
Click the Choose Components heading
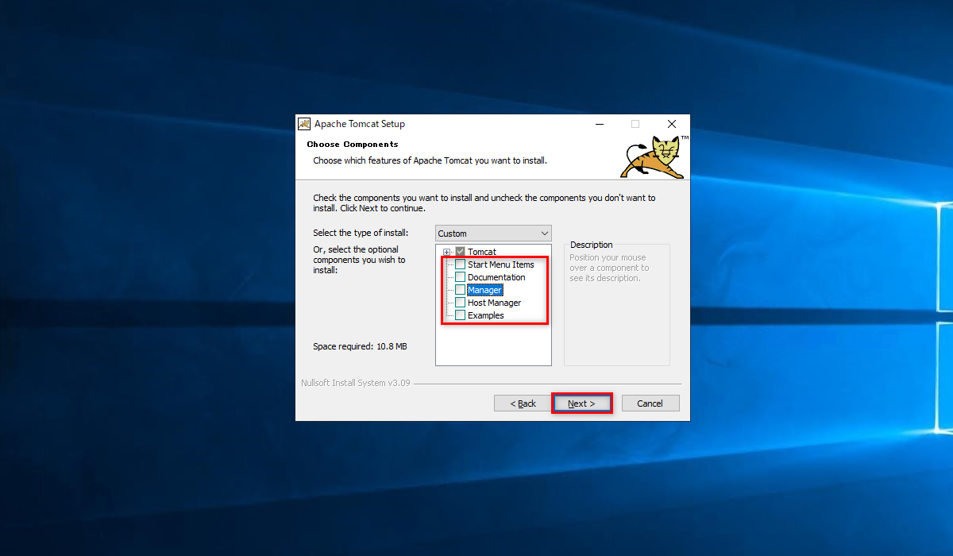353,145
